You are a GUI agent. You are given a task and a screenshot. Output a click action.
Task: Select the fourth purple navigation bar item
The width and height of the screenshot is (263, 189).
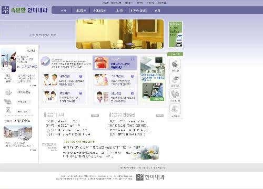[x=119, y=10]
